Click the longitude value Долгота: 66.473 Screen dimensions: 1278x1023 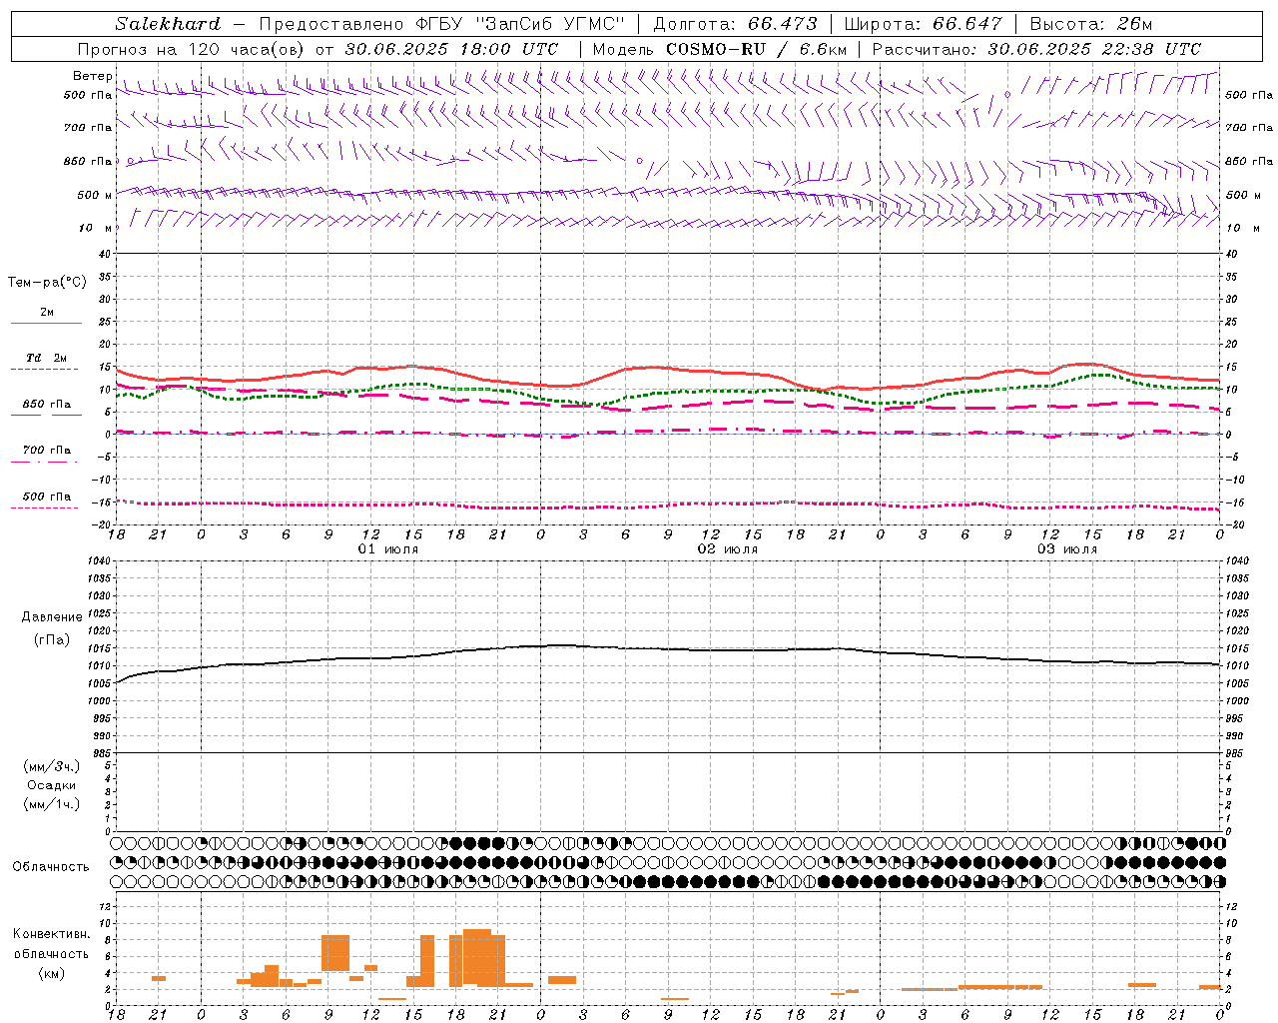click(x=735, y=24)
